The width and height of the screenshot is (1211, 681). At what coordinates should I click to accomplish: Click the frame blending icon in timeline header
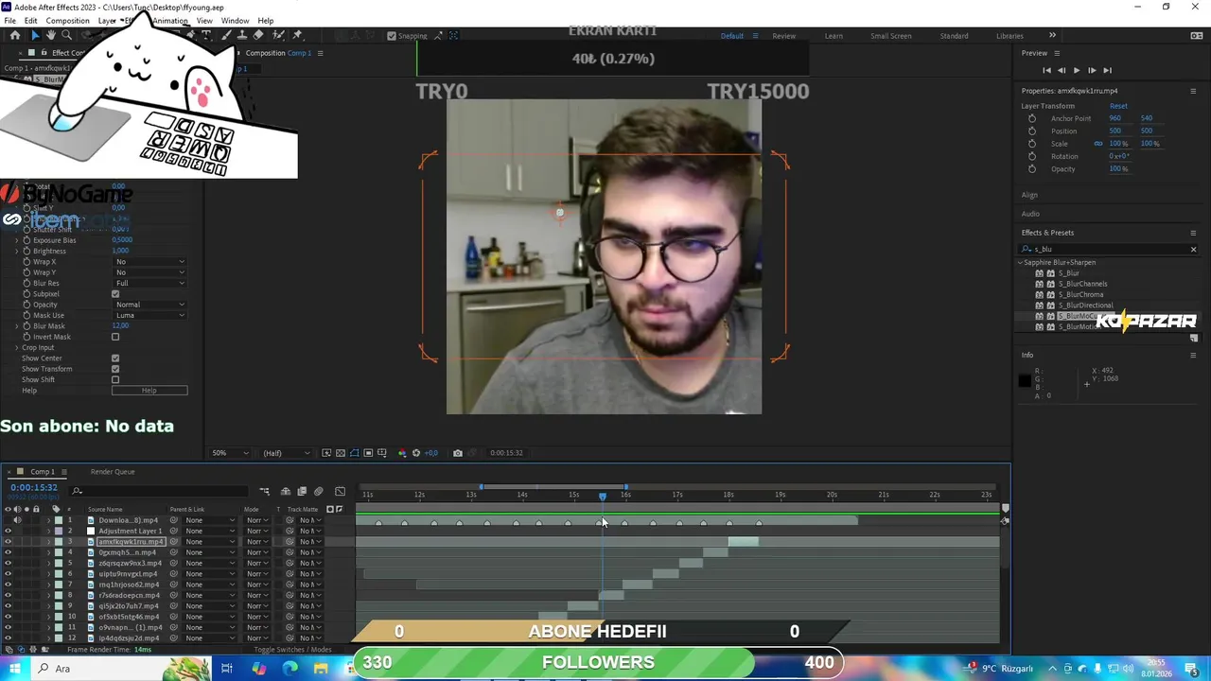point(302,491)
